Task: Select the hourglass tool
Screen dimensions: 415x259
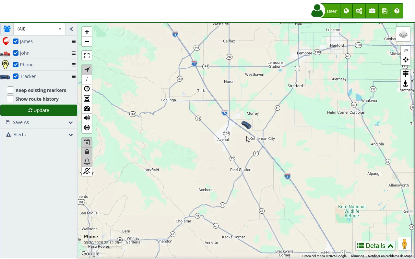Action: coord(87,98)
